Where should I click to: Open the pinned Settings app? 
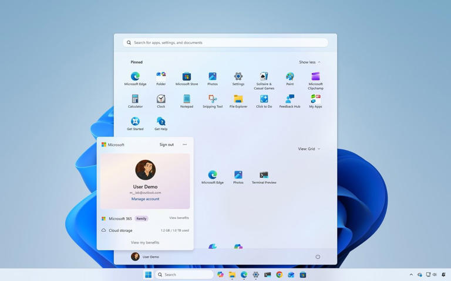238,78
